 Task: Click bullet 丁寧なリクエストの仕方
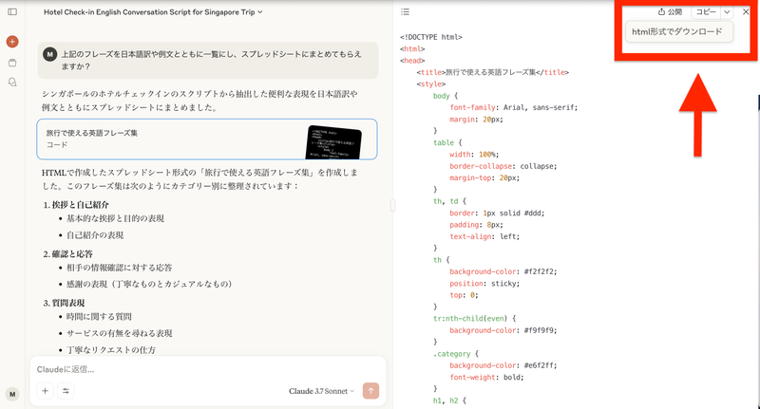[111, 350]
